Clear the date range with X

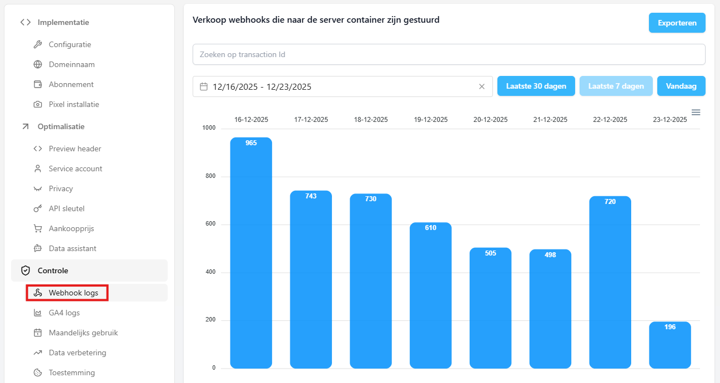tap(481, 86)
